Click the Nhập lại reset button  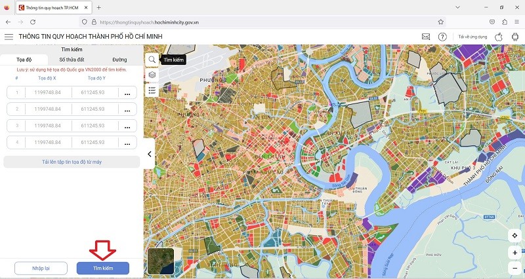pos(41,268)
